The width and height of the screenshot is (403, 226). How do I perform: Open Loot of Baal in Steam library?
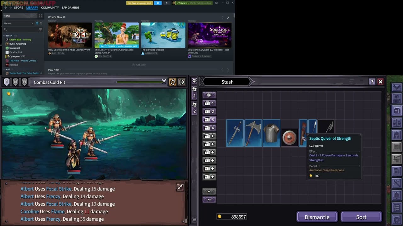tap(20, 40)
